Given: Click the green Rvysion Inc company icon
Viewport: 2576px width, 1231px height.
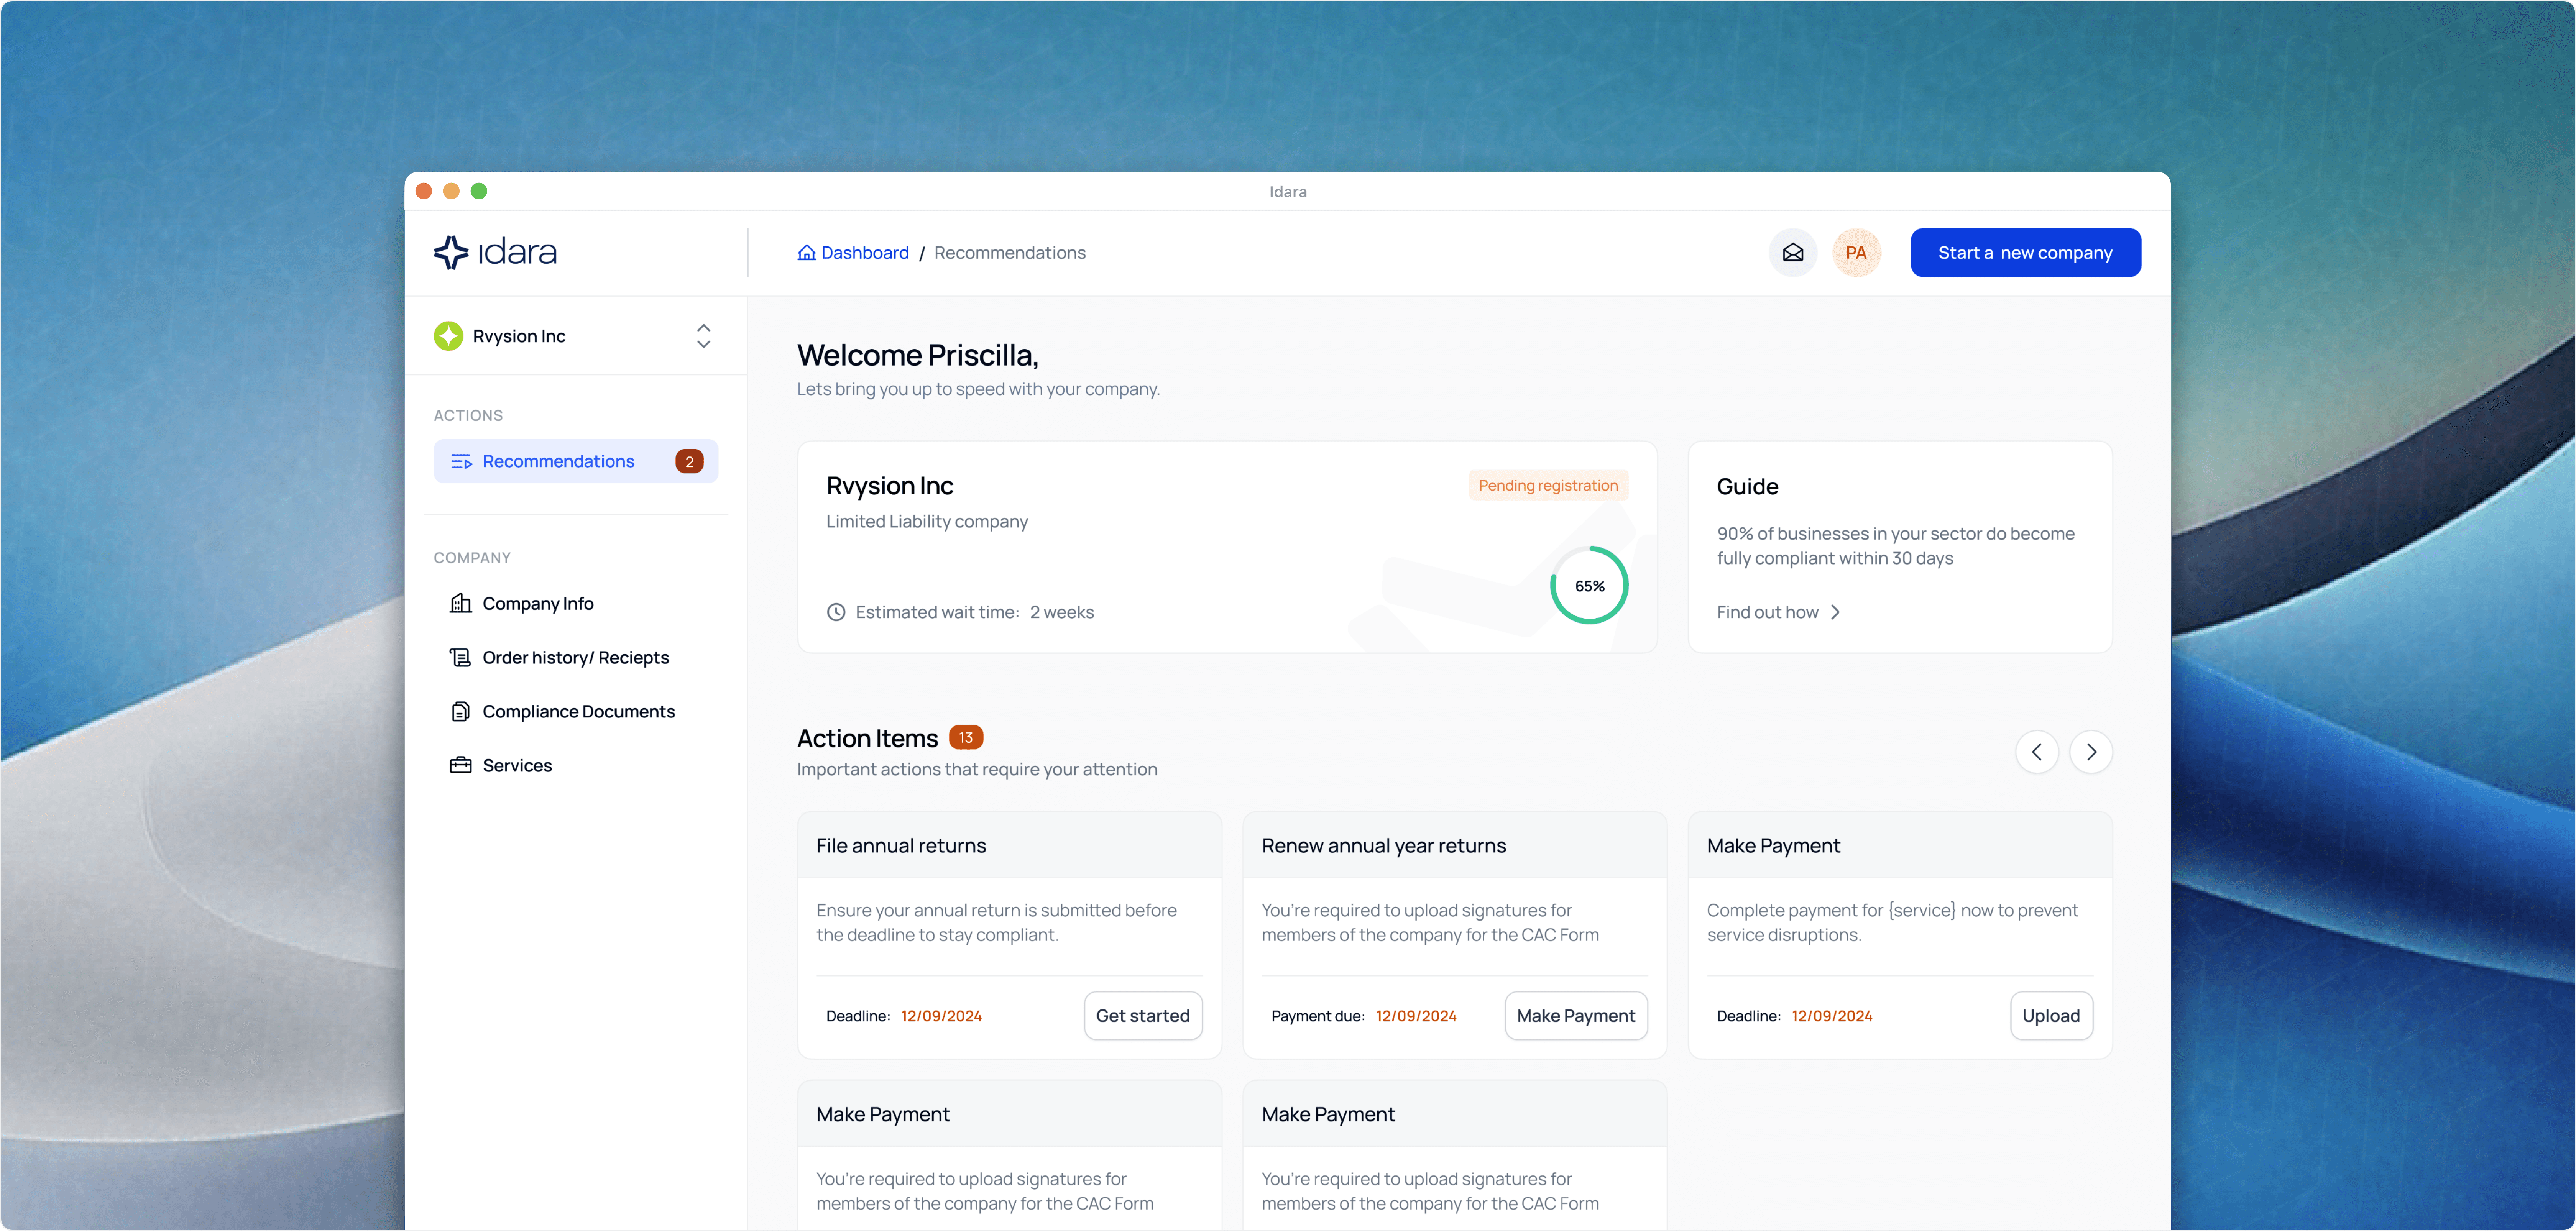Looking at the screenshot, I should [x=448, y=336].
